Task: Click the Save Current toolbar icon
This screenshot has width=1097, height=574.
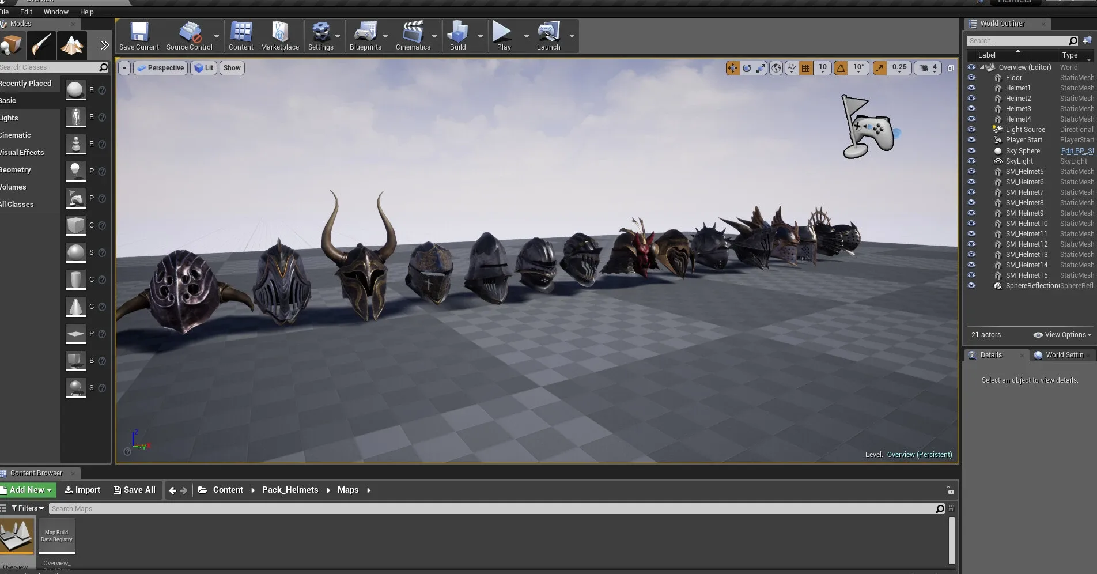Action: click(139, 36)
